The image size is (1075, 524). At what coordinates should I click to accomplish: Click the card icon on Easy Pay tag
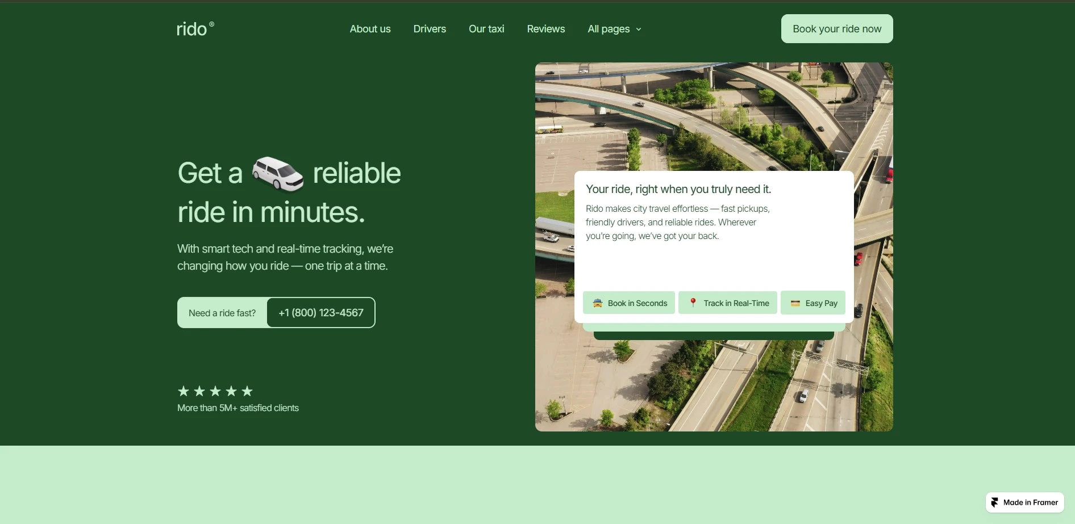coord(794,303)
